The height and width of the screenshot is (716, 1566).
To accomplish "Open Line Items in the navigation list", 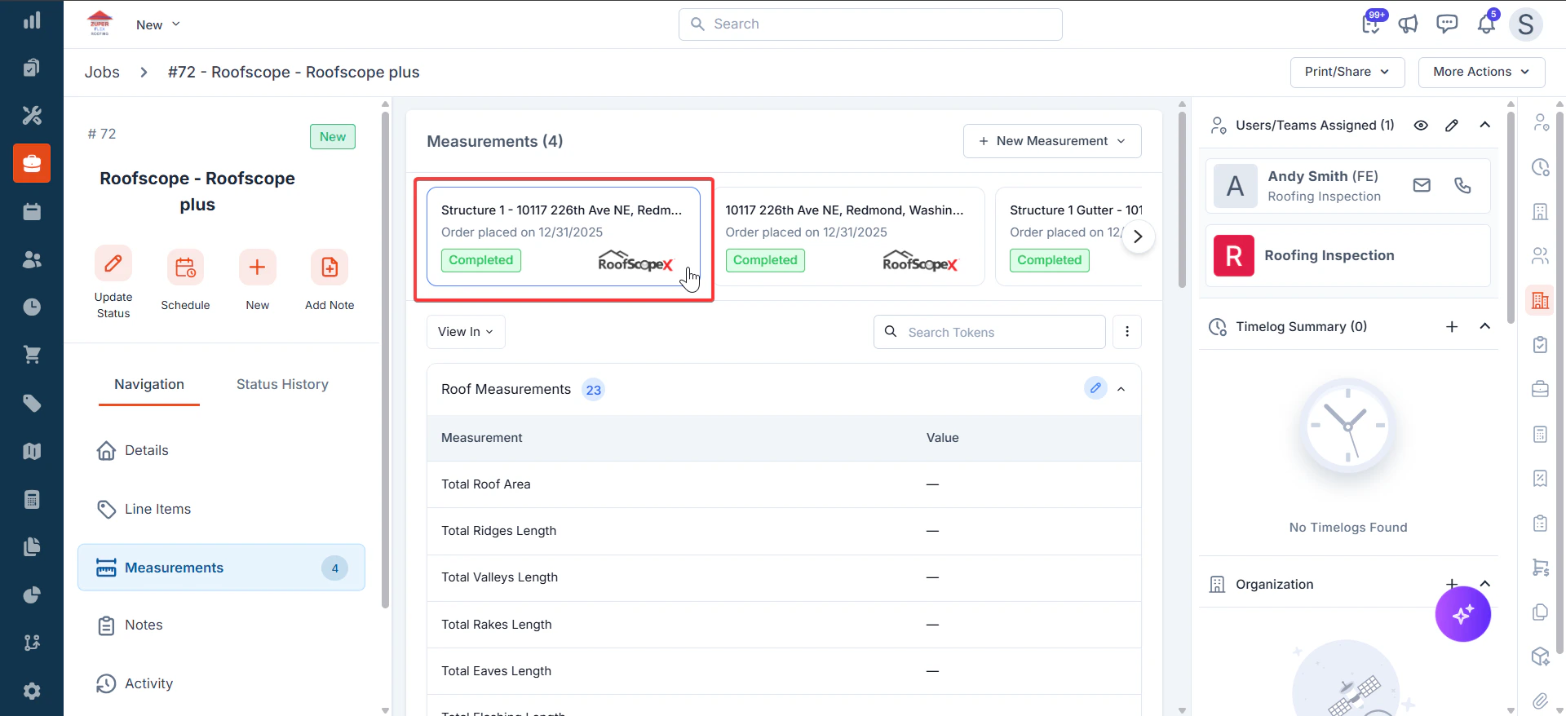I will click(221, 509).
